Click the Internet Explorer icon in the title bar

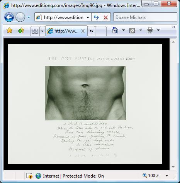[x=7, y=5]
